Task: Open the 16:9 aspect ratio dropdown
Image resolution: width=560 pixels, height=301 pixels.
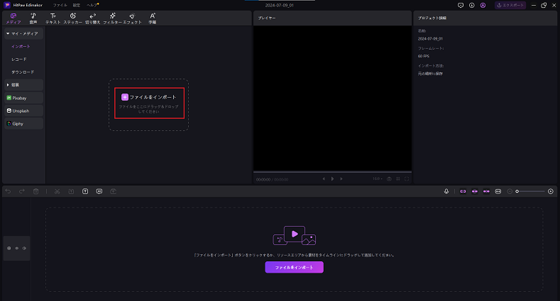Action: tap(378, 178)
